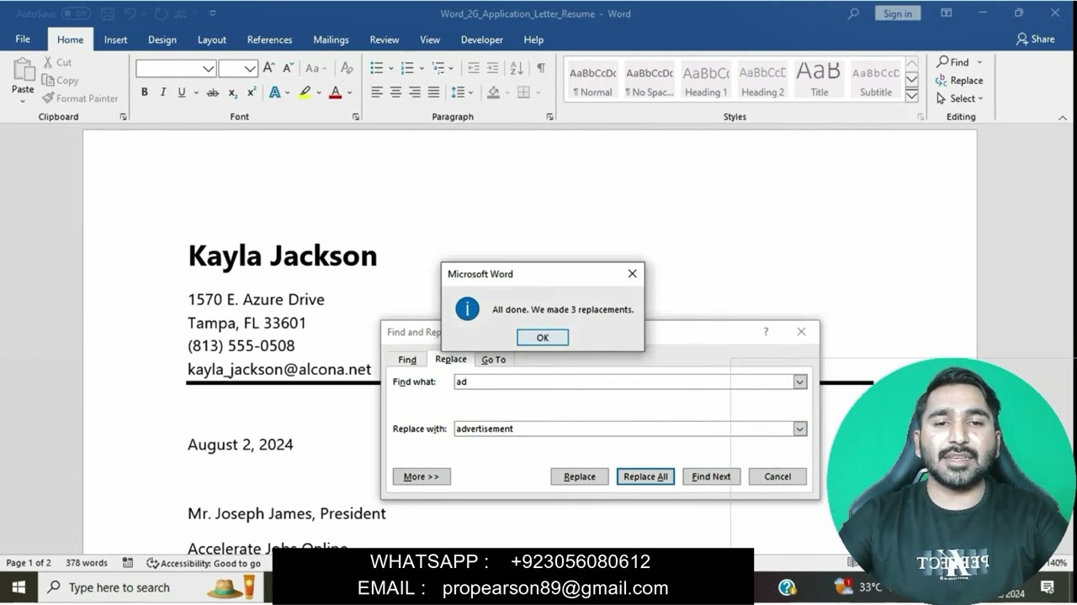Click the Find Next button
This screenshot has width=1077, height=605.
[711, 476]
